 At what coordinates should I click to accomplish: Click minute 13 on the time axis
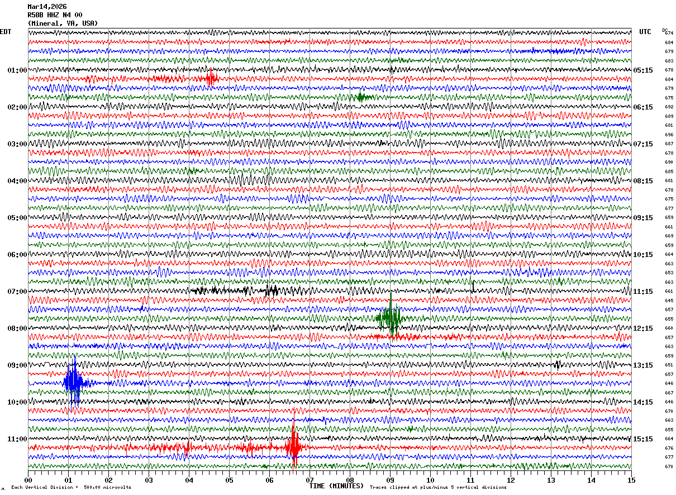551,480
